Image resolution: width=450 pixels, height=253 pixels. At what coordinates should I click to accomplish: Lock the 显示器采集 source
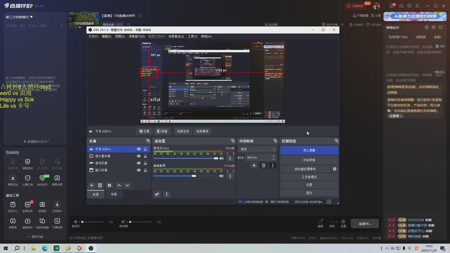(x=145, y=156)
